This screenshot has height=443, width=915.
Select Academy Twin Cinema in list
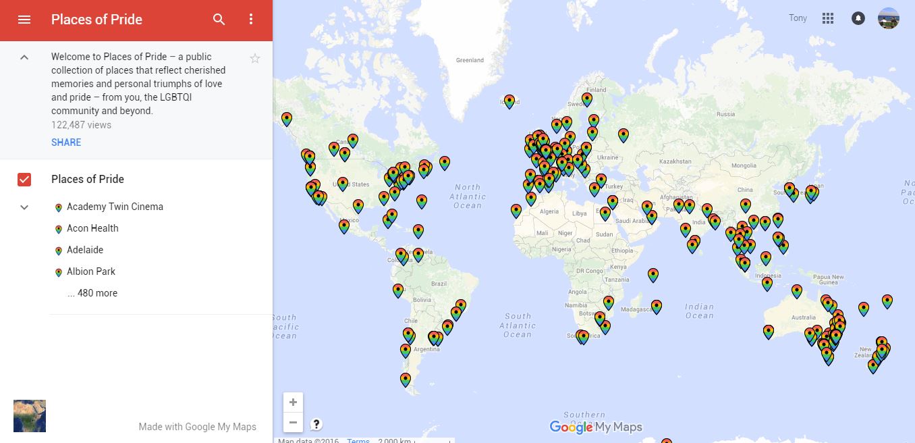click(x=115, y=207)
